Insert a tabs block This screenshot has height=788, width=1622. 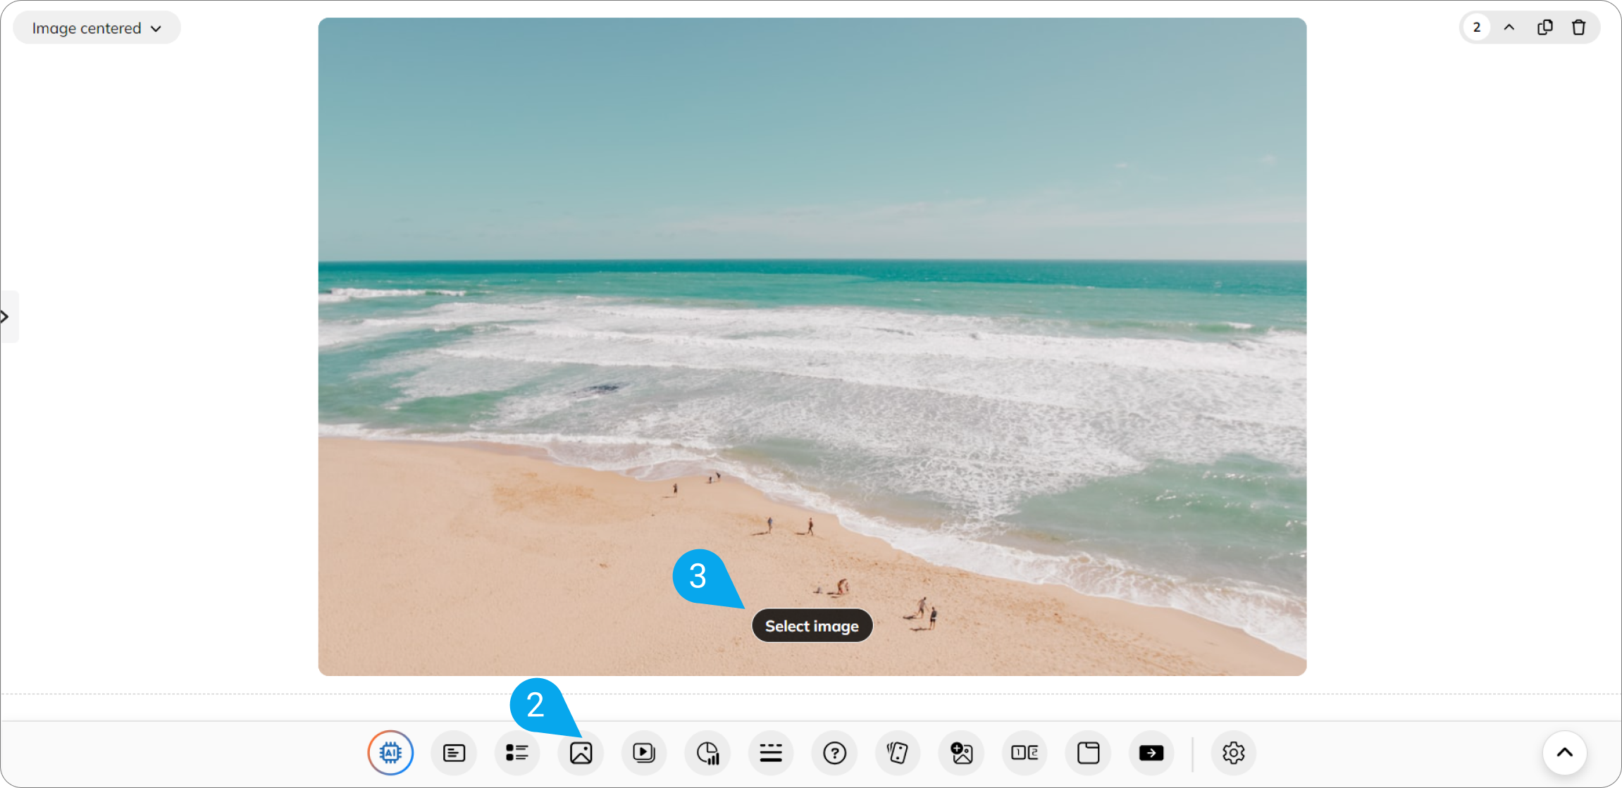(x=1088, y=753)
